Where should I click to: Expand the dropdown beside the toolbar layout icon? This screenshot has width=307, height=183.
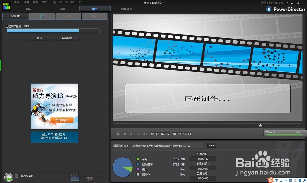pos(76,2)
